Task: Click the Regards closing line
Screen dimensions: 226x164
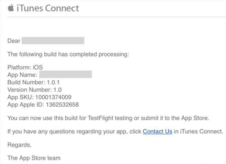Action: [x=19, y=145]
